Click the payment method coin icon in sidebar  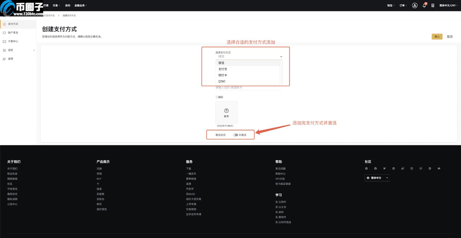[x=4, y=24]
